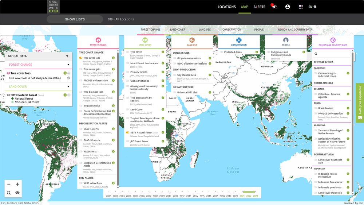Show info for Oil palm concessions layer
Viewport: 364px width, 205px height.
tap(210, 58)
